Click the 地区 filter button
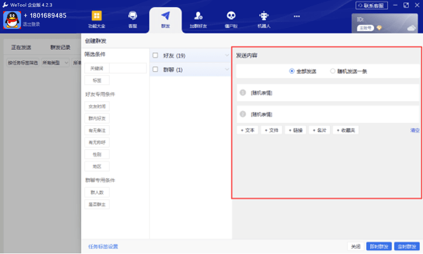The width and height of the screenshot is (423, 254). (97, 167)
